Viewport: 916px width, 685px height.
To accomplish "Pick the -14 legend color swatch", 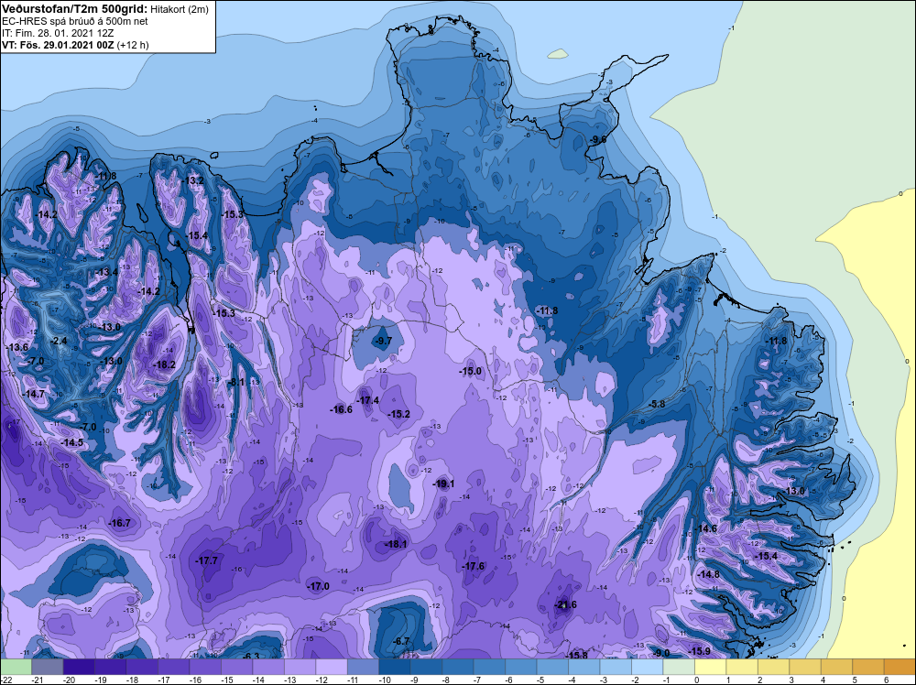I will click(x=268, y=667).
